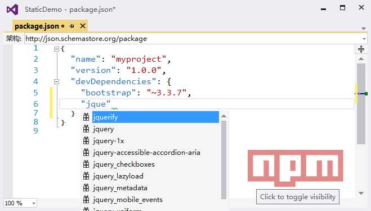This screenshot has height=211, width=371.
Task: Collapse the devDependencies block on line 4
Action: point(56,81)
